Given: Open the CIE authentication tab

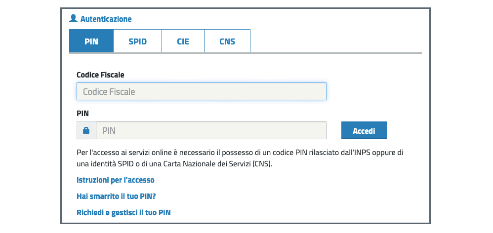Looking at the screenshot, I should [x=183, y=41].
